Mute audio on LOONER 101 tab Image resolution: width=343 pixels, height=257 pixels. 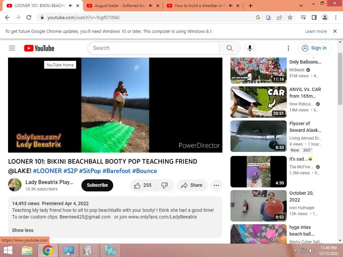pos(70,6)
